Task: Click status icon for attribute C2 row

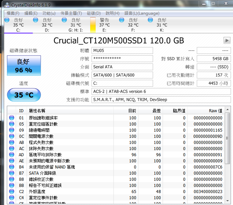Action: pyautogui.click(x=12, y=191)
